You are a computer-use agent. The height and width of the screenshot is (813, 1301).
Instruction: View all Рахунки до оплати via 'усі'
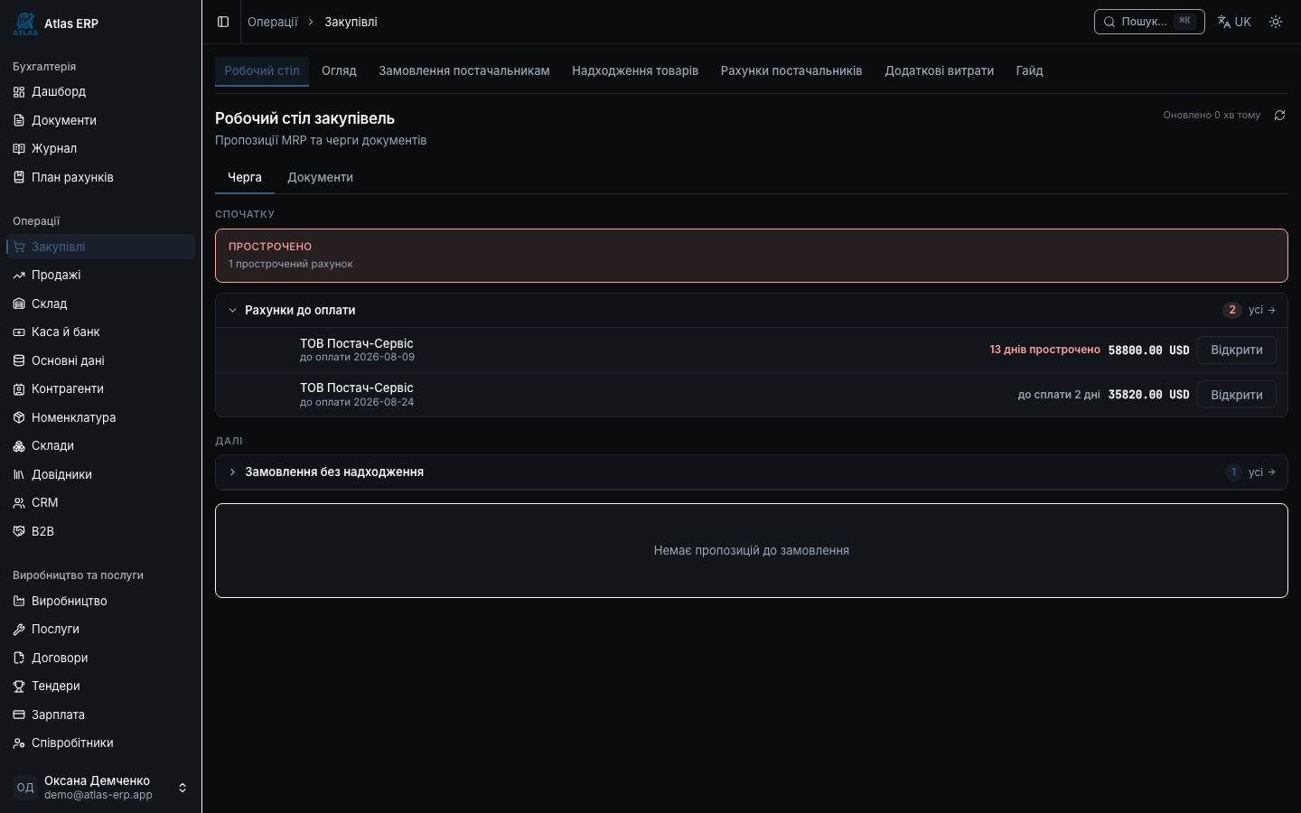1262,310
